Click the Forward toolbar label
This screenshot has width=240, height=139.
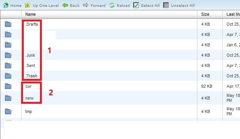pos(98,5)
